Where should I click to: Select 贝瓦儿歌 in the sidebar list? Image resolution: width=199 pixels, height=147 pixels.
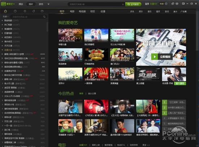coord(8,121)
